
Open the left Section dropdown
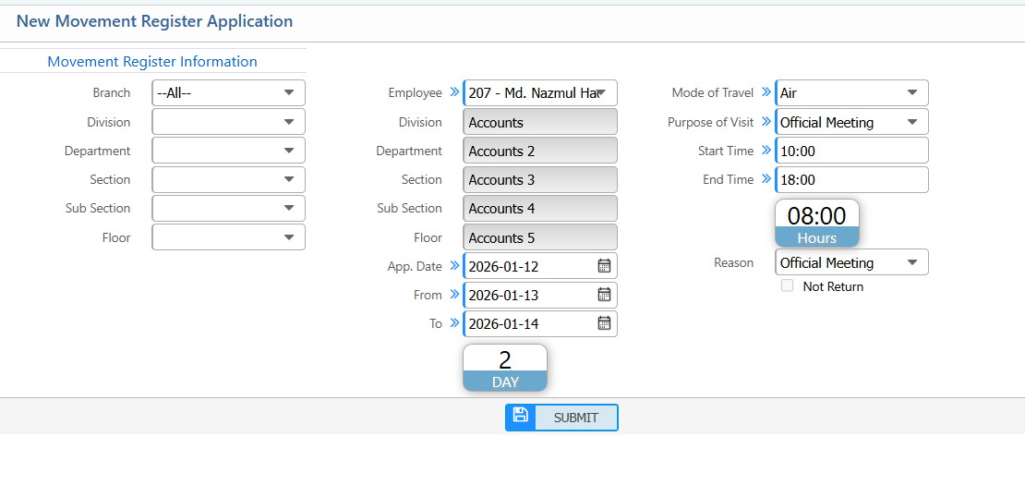click(228, 179)
